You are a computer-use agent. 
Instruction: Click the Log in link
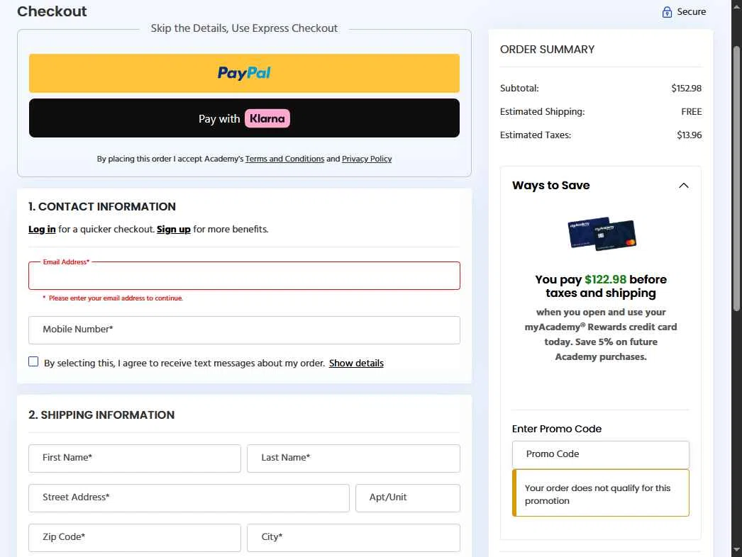point(42,229)
